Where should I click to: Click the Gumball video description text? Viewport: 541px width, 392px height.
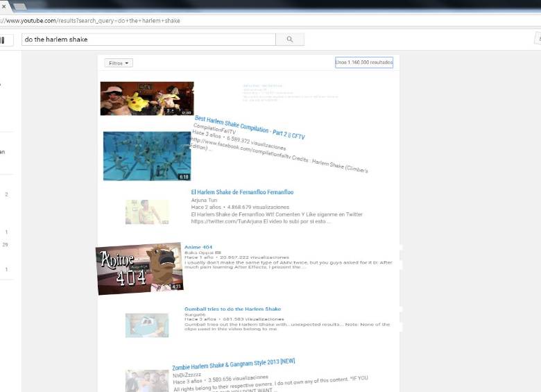[287, 327]
